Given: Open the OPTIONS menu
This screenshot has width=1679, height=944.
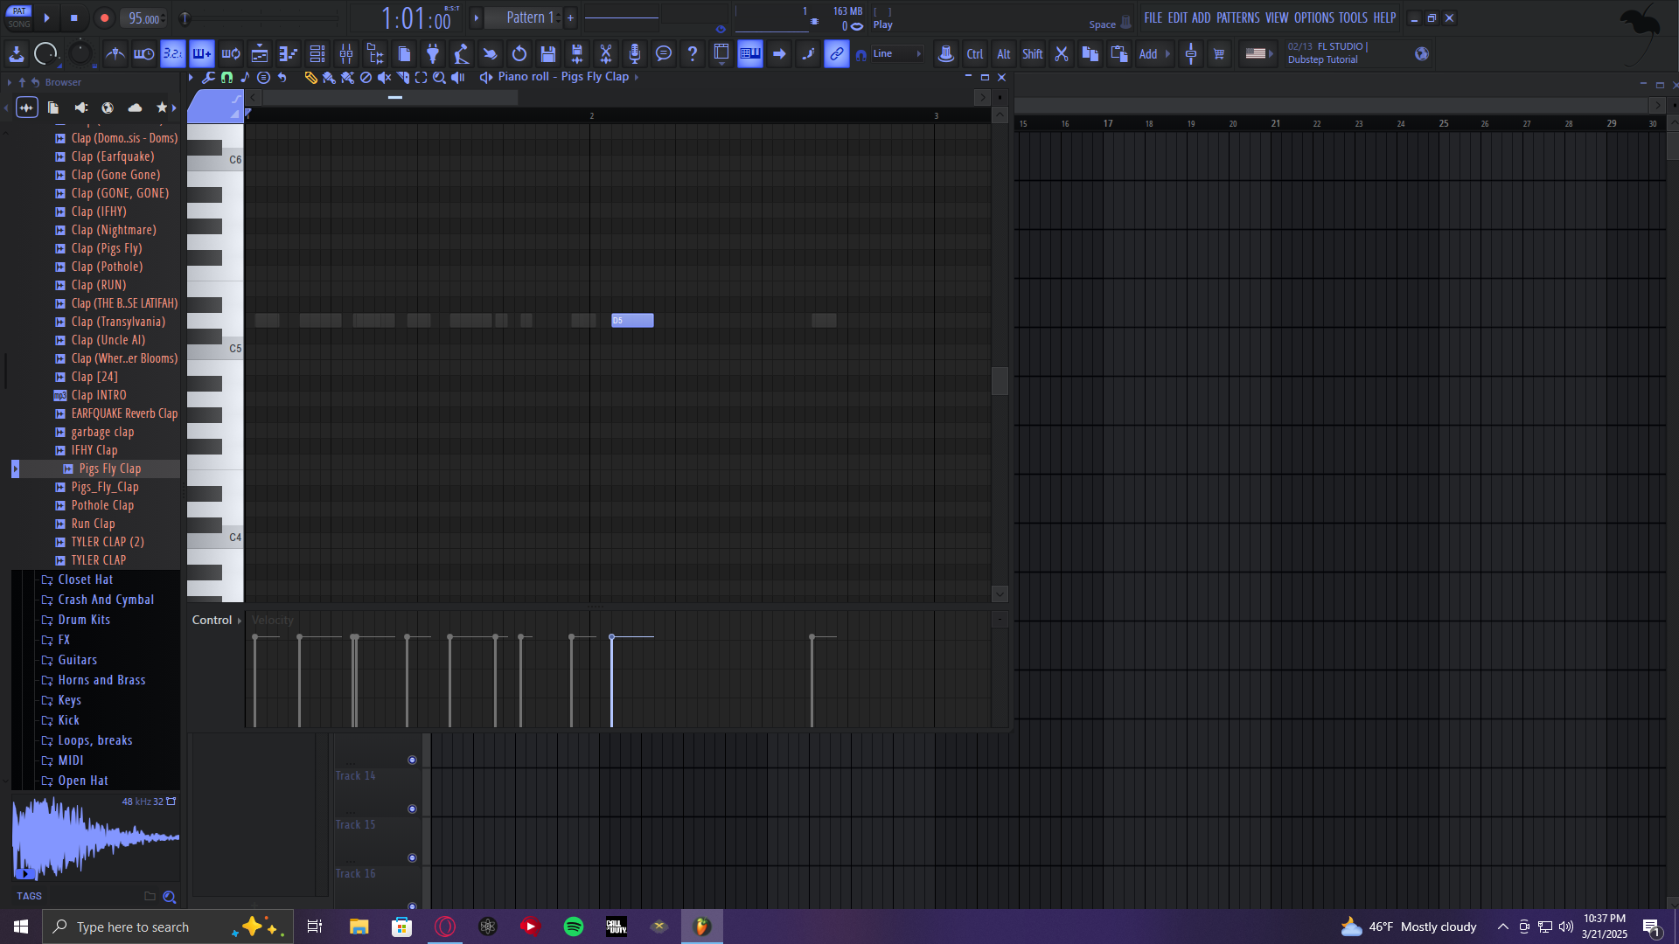Looking at the screenshot, I should 1313,17.
